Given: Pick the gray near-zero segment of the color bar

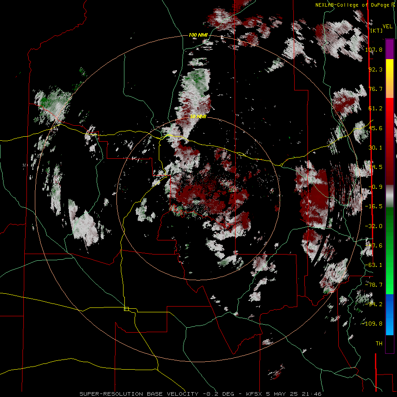Looking at the screenshot, I should pos(390,196).
